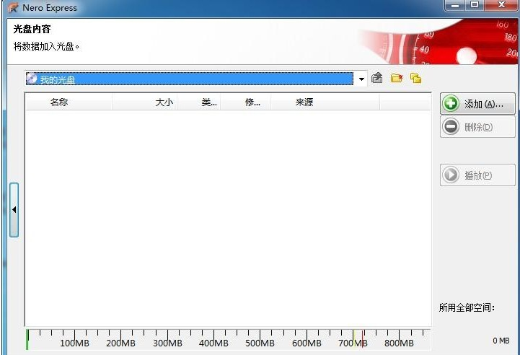
Task: Click the 0 MB used space value
Action: pos(501,341)
